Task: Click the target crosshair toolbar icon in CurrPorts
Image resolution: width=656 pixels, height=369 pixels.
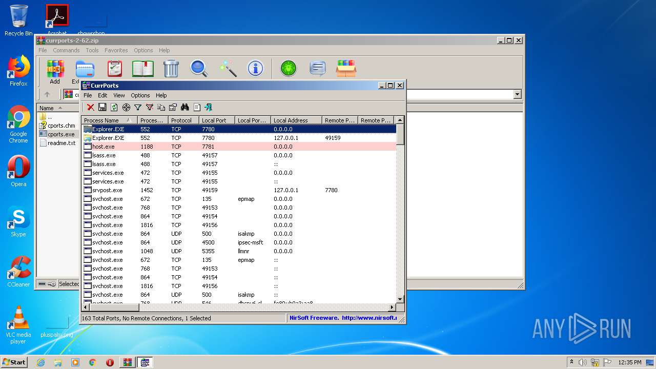Action: click(x=126, y=107)
